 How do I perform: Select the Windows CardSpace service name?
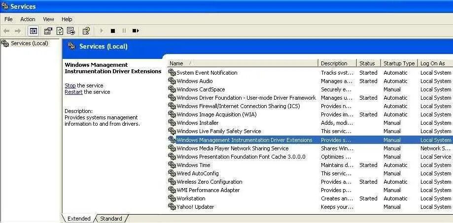[201, 89]
